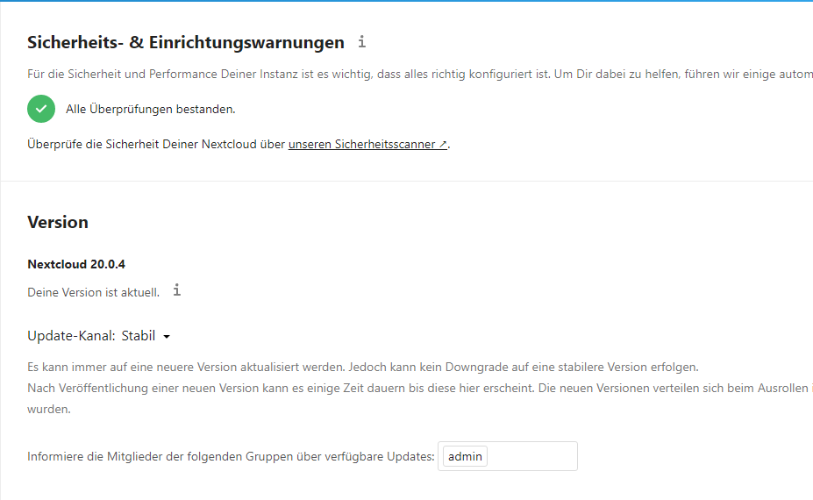This screenshot has width=813, height=500.
Task: Click the Version section heading
Action: 58,222
